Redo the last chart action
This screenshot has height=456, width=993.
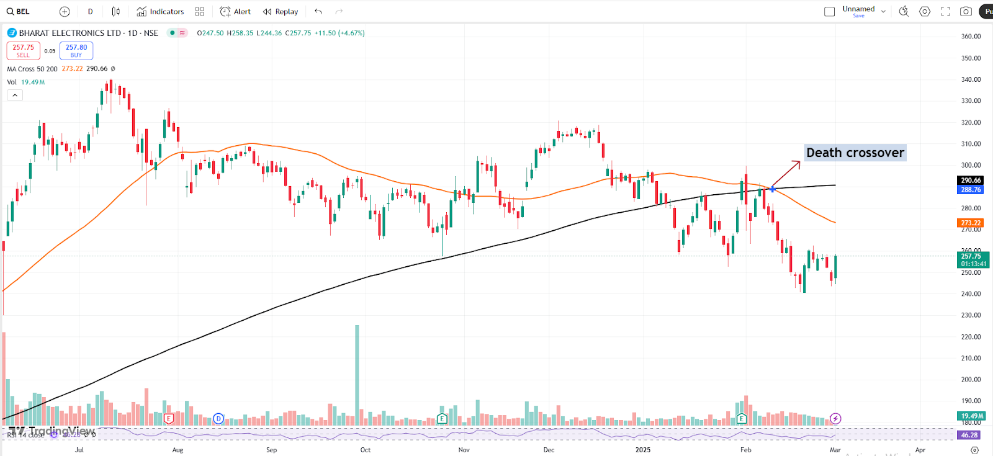click(339, 11)
